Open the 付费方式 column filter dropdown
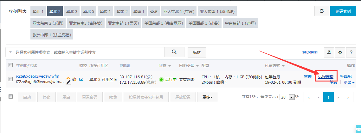This screenshot has width=361, height=133. [283, 66]
